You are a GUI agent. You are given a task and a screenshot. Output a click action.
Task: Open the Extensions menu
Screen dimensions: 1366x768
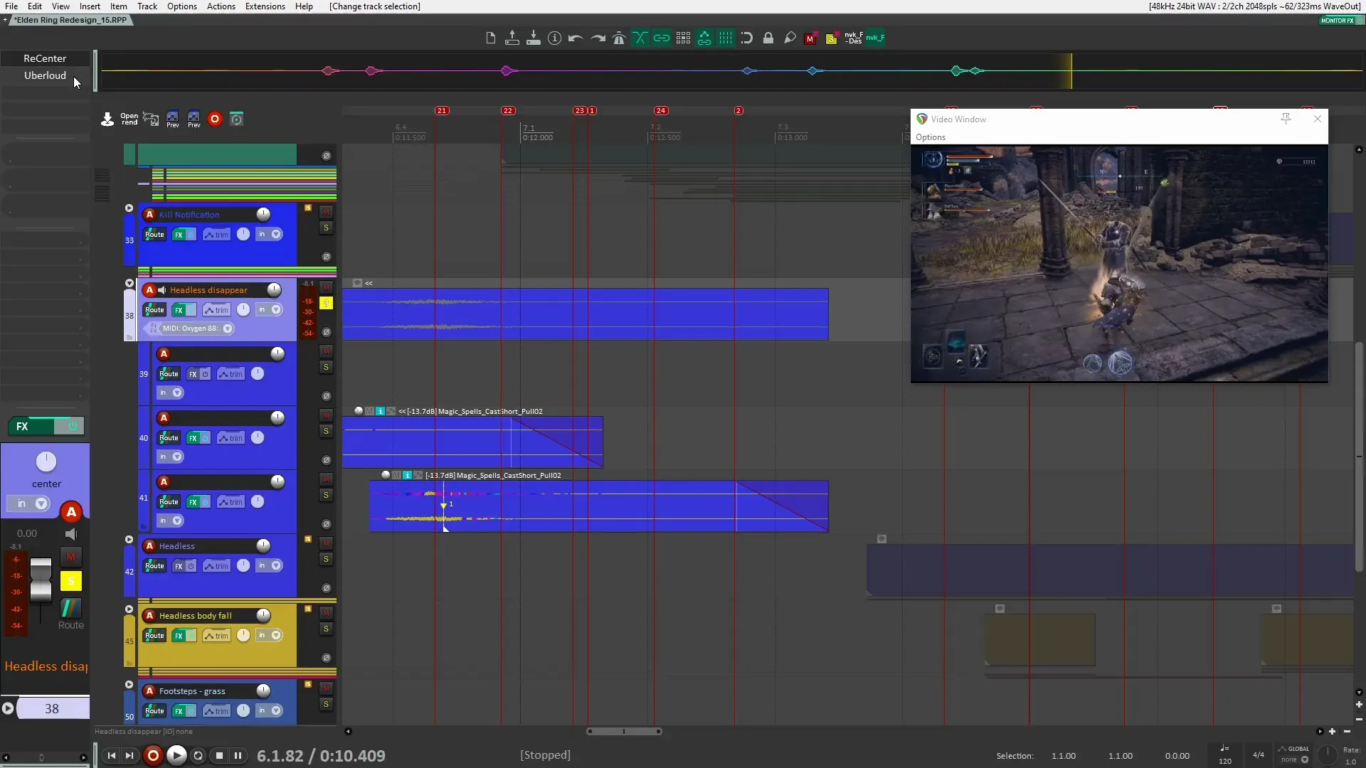click(x=265, y=6)
